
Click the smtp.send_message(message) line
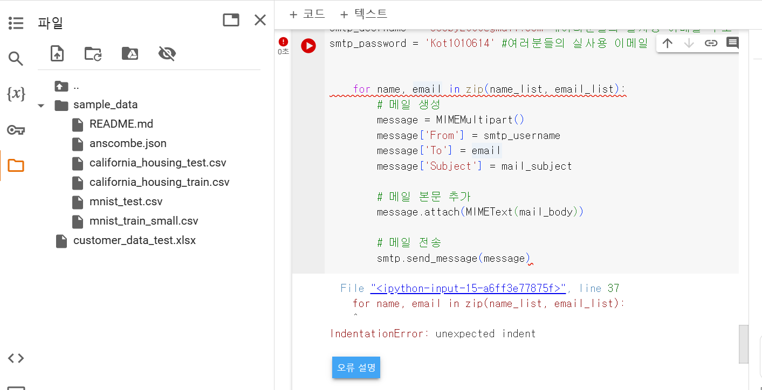coord(453,258)
